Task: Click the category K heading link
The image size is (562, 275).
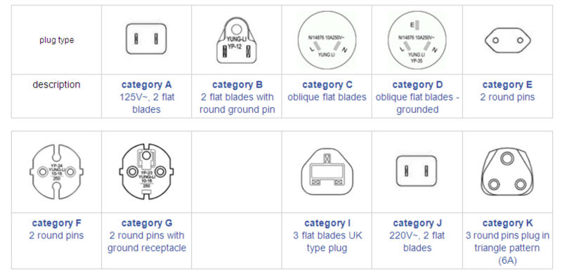Action: point(507,223)
